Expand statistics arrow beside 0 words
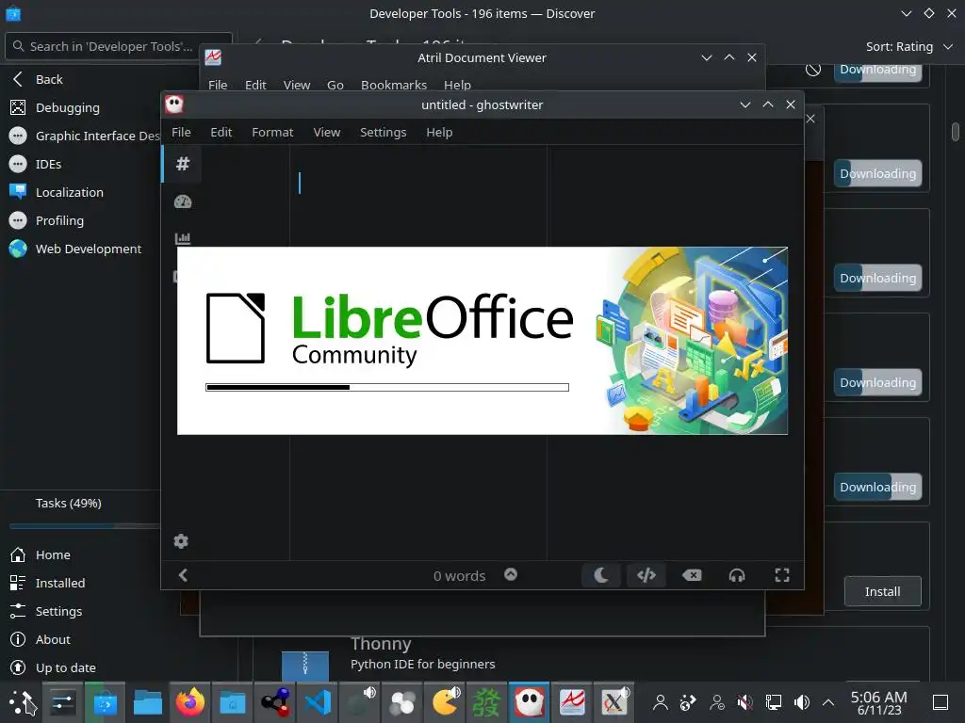Viewport: 965px width, 723px height. 511,574
